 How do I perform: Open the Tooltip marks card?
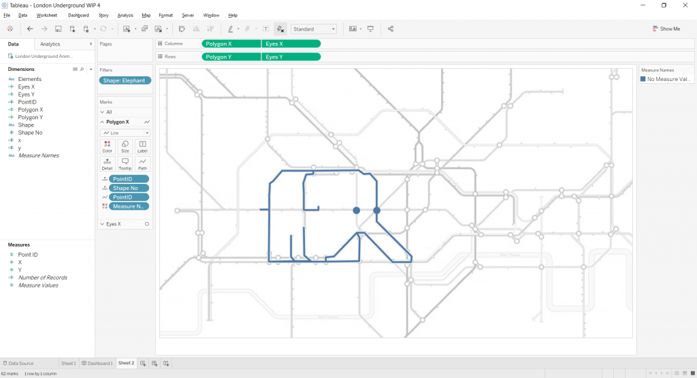125,164
